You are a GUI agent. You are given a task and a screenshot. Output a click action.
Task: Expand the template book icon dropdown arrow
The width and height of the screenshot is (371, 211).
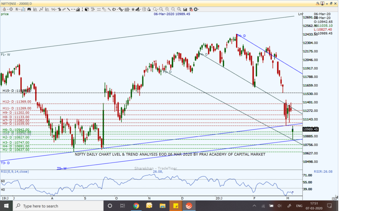(130, 9)
